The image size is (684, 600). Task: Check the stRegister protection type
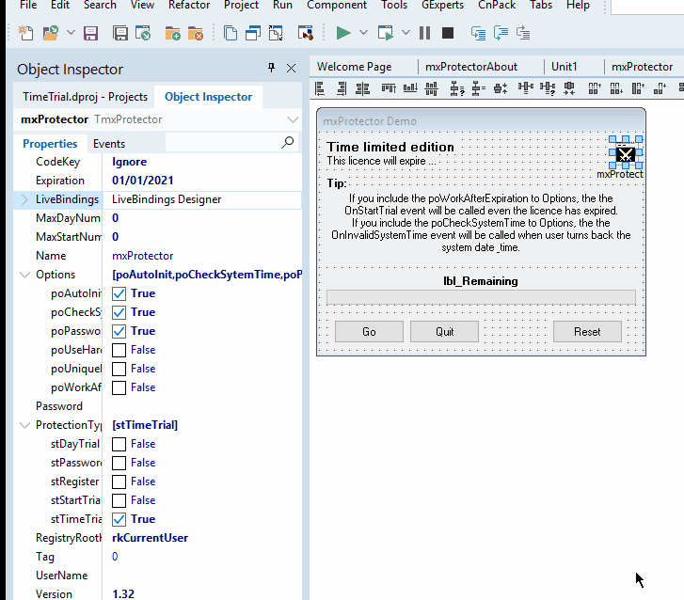119,482
